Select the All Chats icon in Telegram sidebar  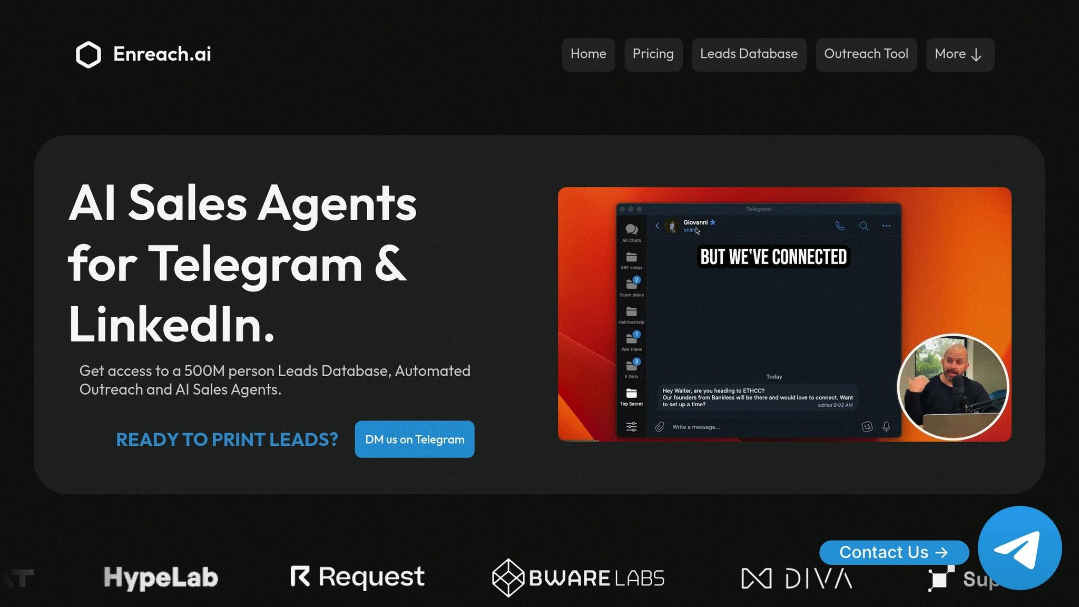coord(632,230)
